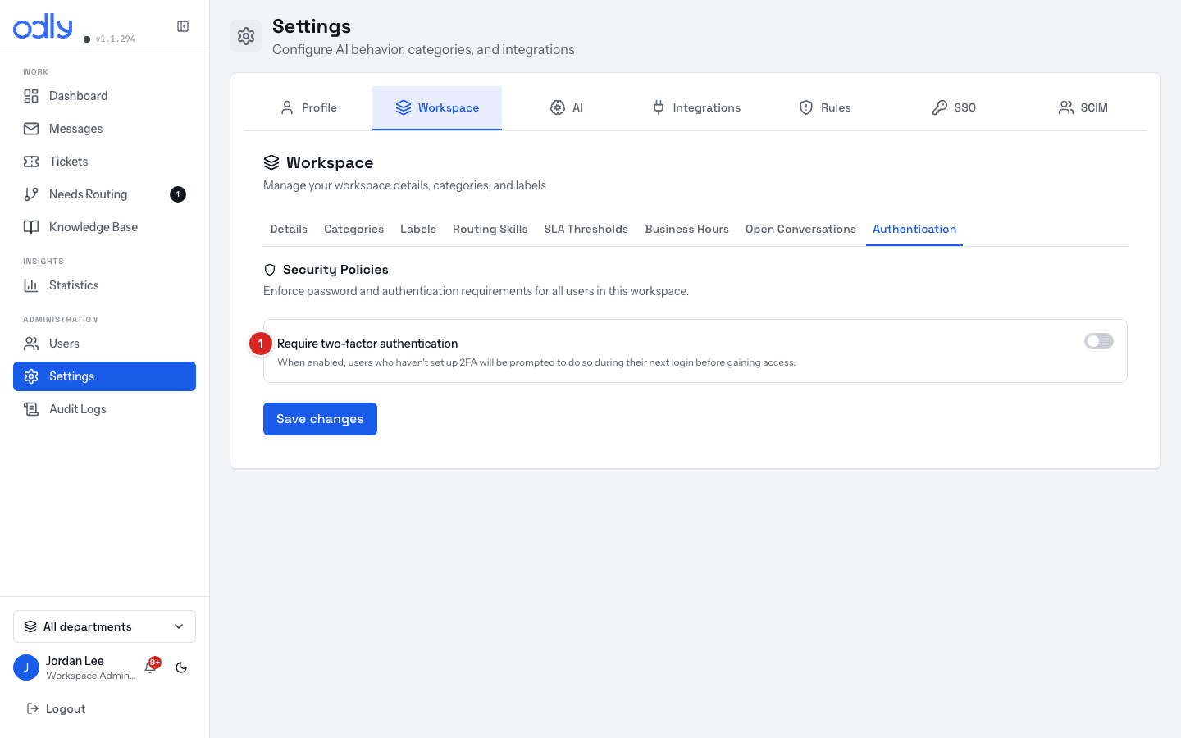This screenshot has width=1181, height=738.
Task: Click the Tickets icon in sidebar
Action: point(31,162)
